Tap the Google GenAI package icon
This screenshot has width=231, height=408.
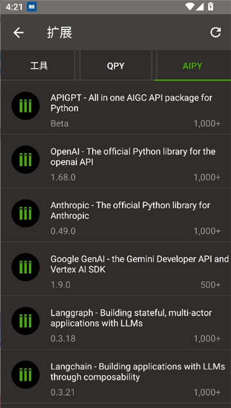[26, 267]
